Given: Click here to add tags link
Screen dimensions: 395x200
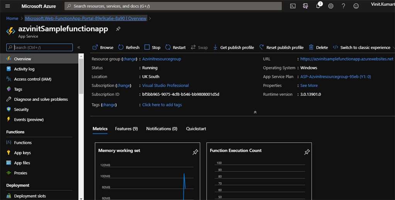Looking at the screenshot, I should pos(162,105).
